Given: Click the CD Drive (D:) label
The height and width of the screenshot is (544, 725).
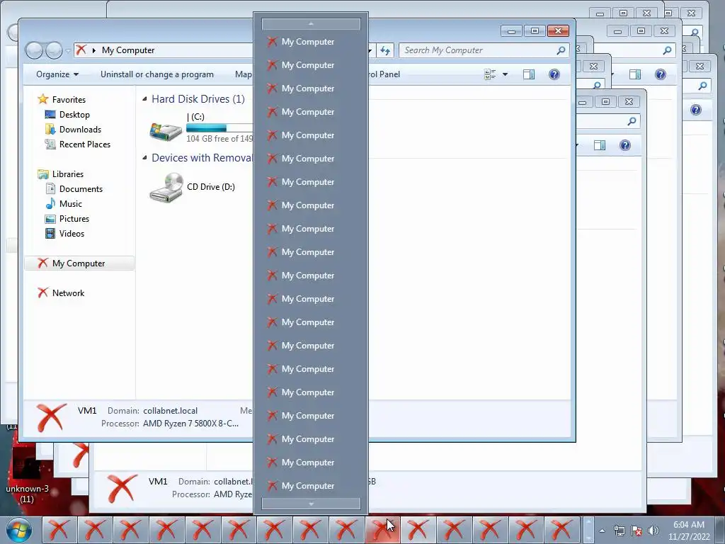Looking at the screenshot, I should (211, 187).
